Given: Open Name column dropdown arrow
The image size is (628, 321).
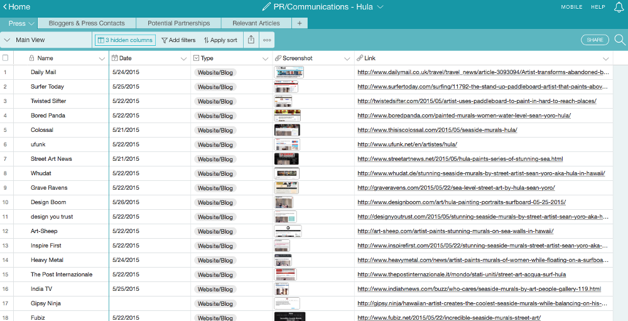Looking at the screenshot, I should (x=101, y=58).
